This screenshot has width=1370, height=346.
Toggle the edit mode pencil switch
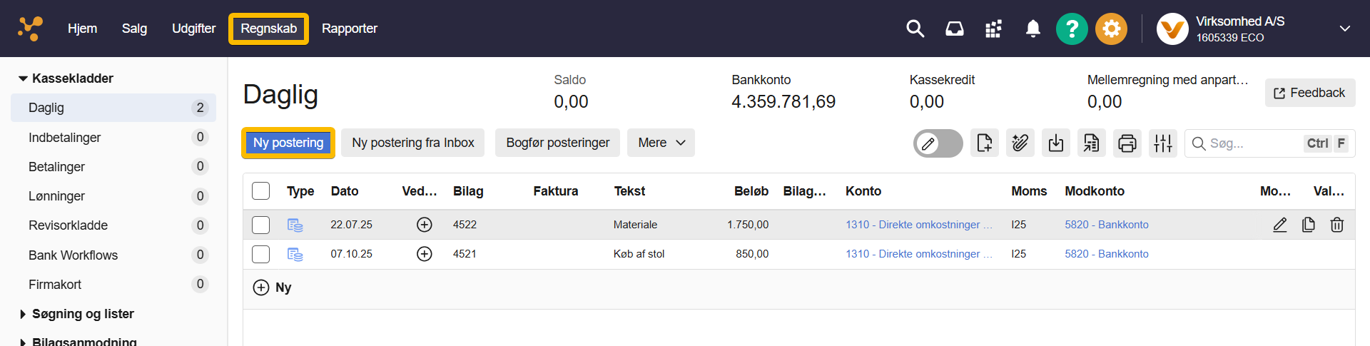click(x=938, y=143)
